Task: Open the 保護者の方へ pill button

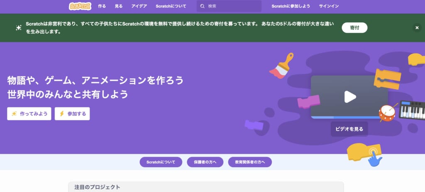Action: click(205, 162)
